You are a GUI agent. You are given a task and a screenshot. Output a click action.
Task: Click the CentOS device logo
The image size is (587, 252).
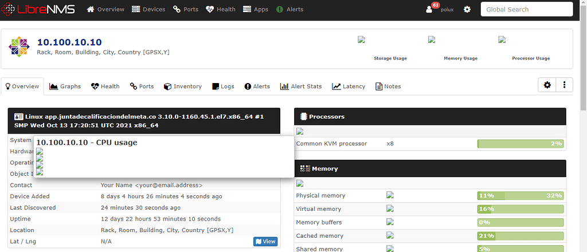coord(19,47)
